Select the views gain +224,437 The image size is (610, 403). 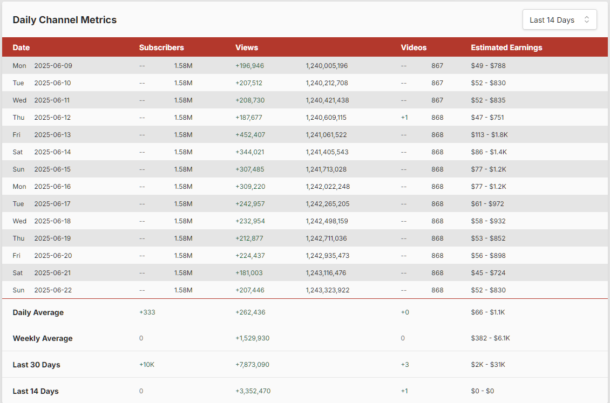pyautogui.click(x=250, y=256)
